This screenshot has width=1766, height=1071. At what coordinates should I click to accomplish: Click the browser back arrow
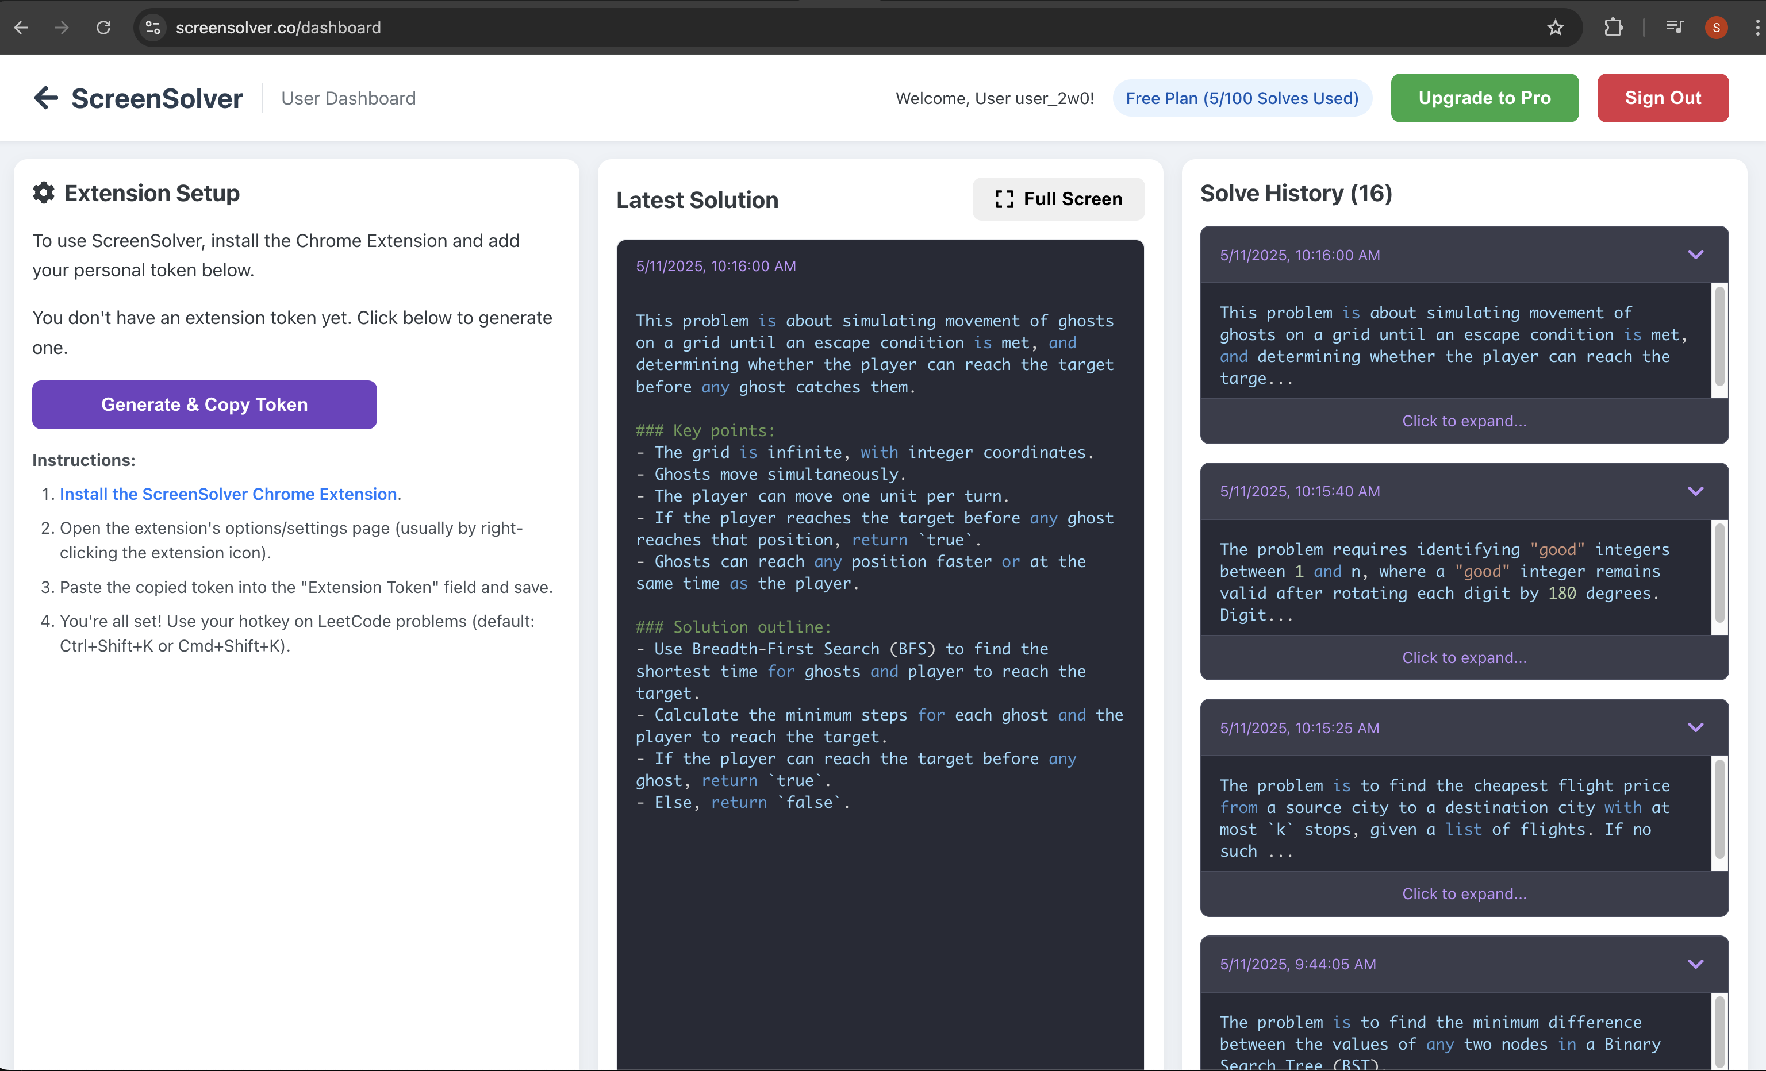pyautogui.click(x=21, y=27)
